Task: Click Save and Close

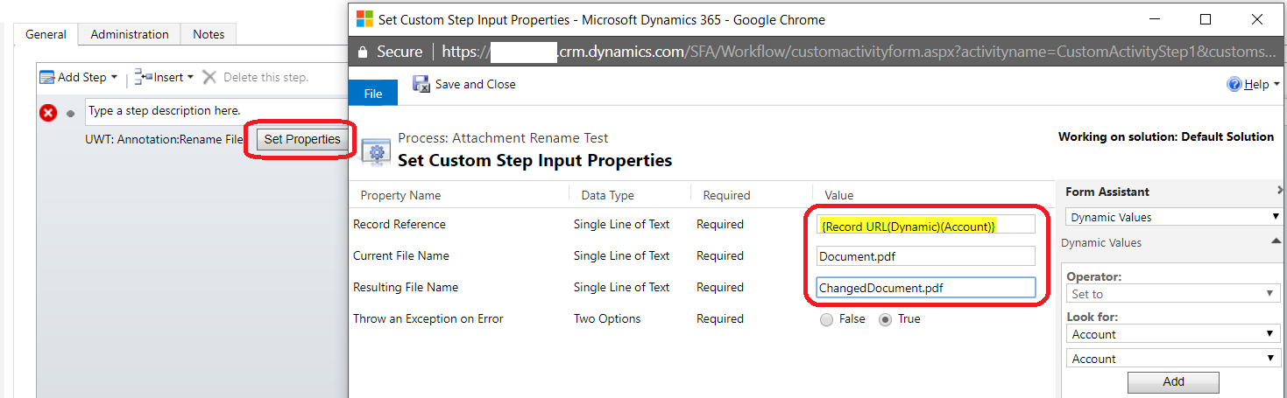Action: (475, 85)
